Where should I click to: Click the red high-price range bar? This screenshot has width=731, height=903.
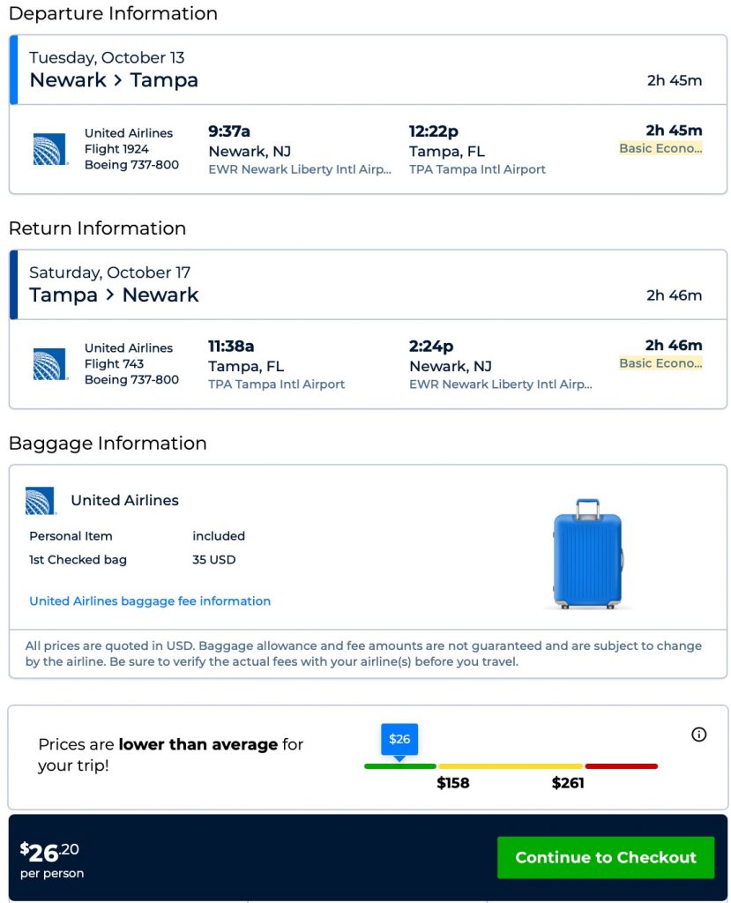tap(622, 766)
